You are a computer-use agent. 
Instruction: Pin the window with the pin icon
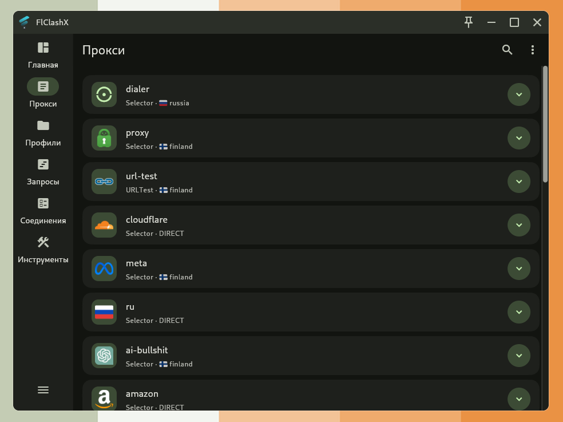coord(469,22)
